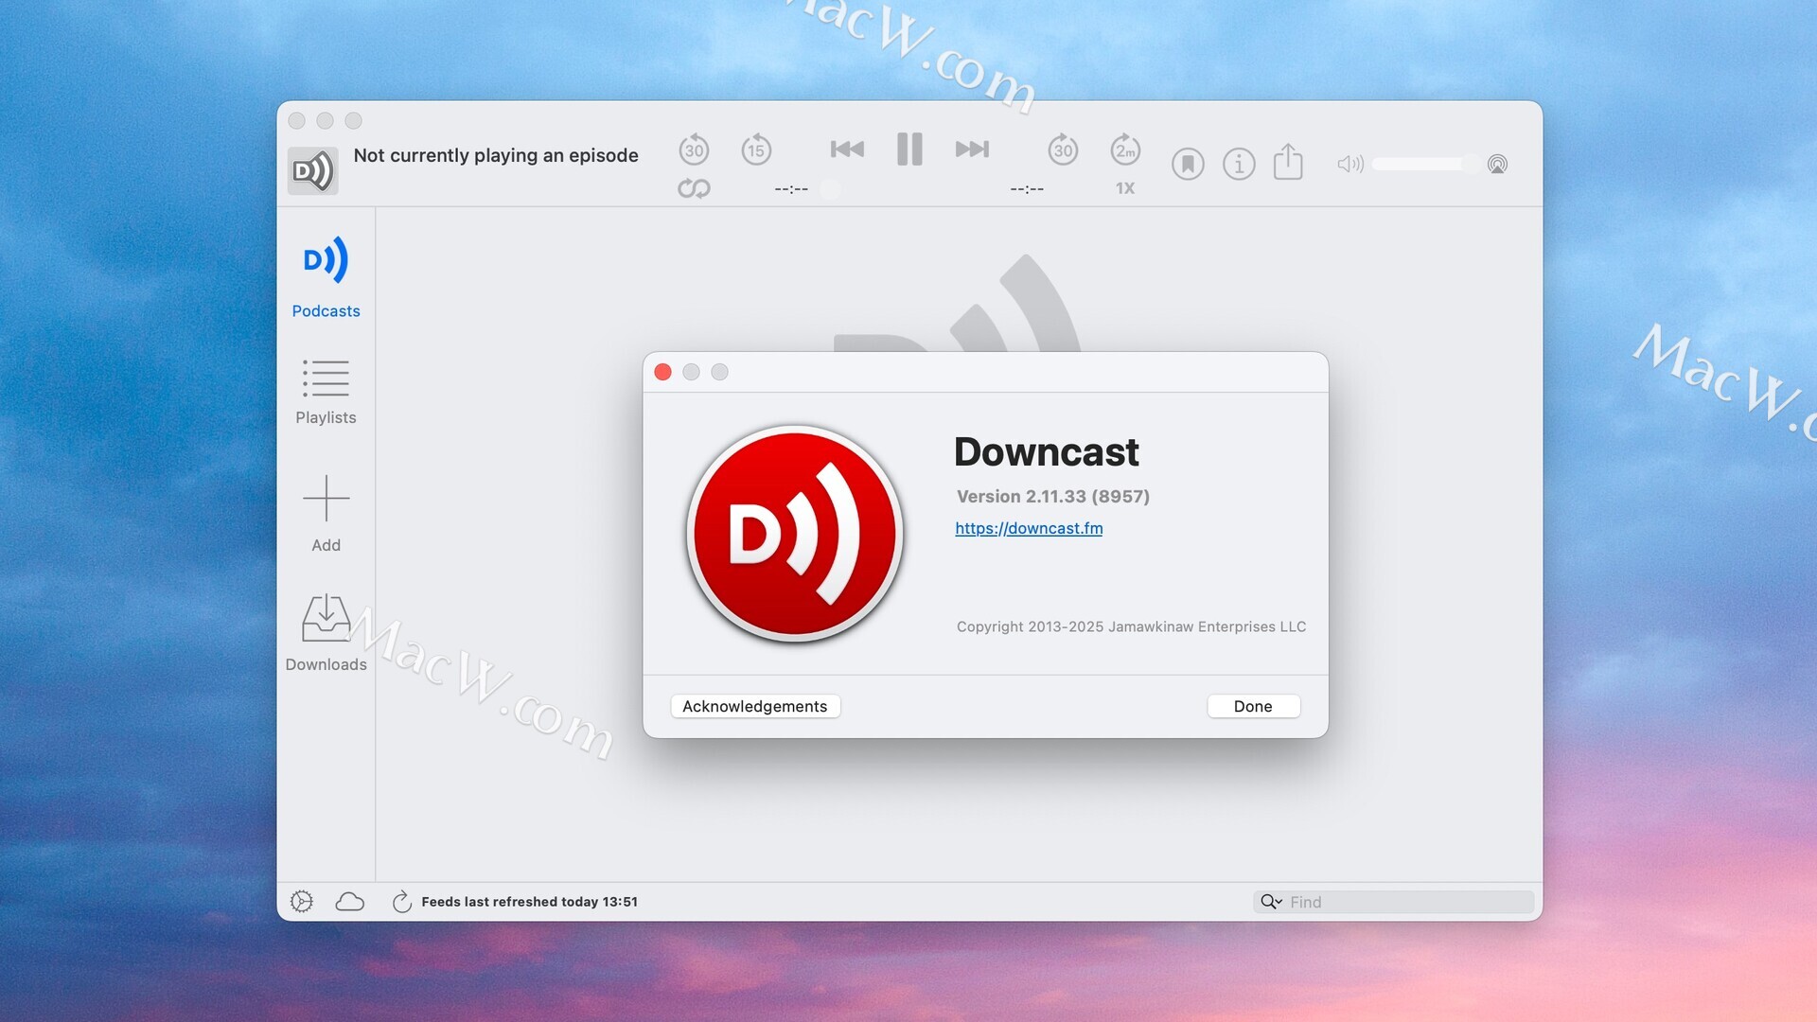Click the Done button

tap(1253, 706)
